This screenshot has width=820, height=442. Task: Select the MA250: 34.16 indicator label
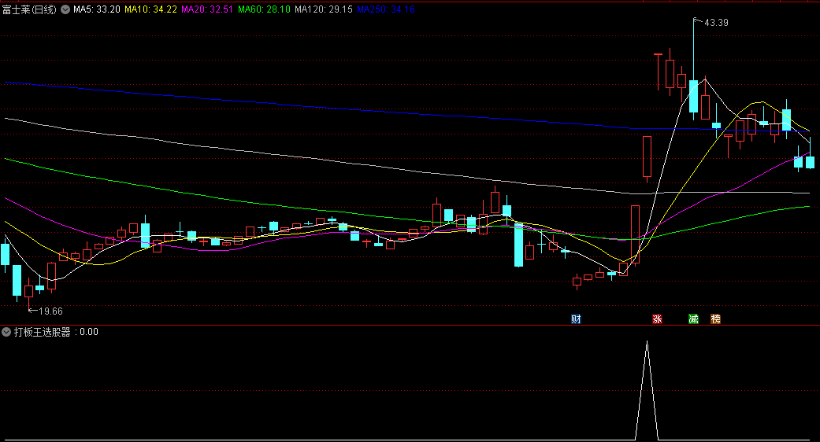(386, 9)
